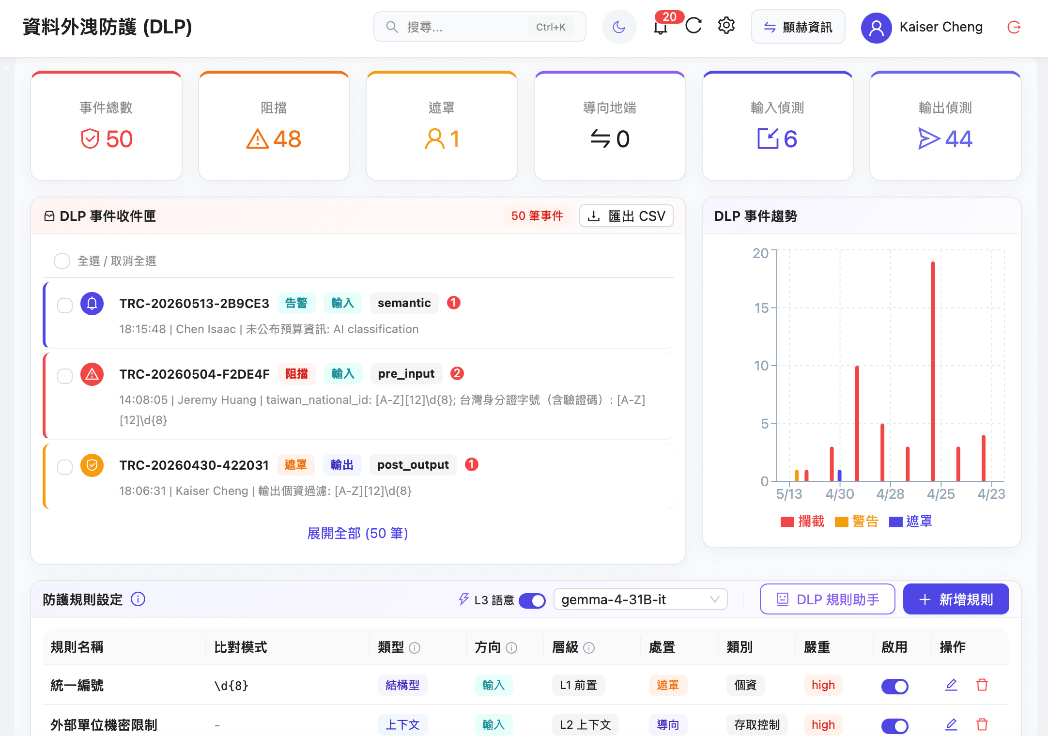Select checkbox for TRC-20260430-422031 event

click(65, 467)
